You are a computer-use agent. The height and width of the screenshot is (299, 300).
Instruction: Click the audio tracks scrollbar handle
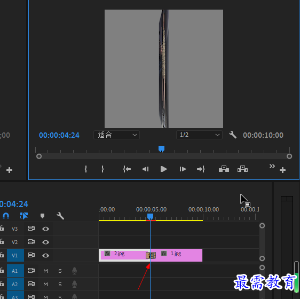[x=262, y=267]
